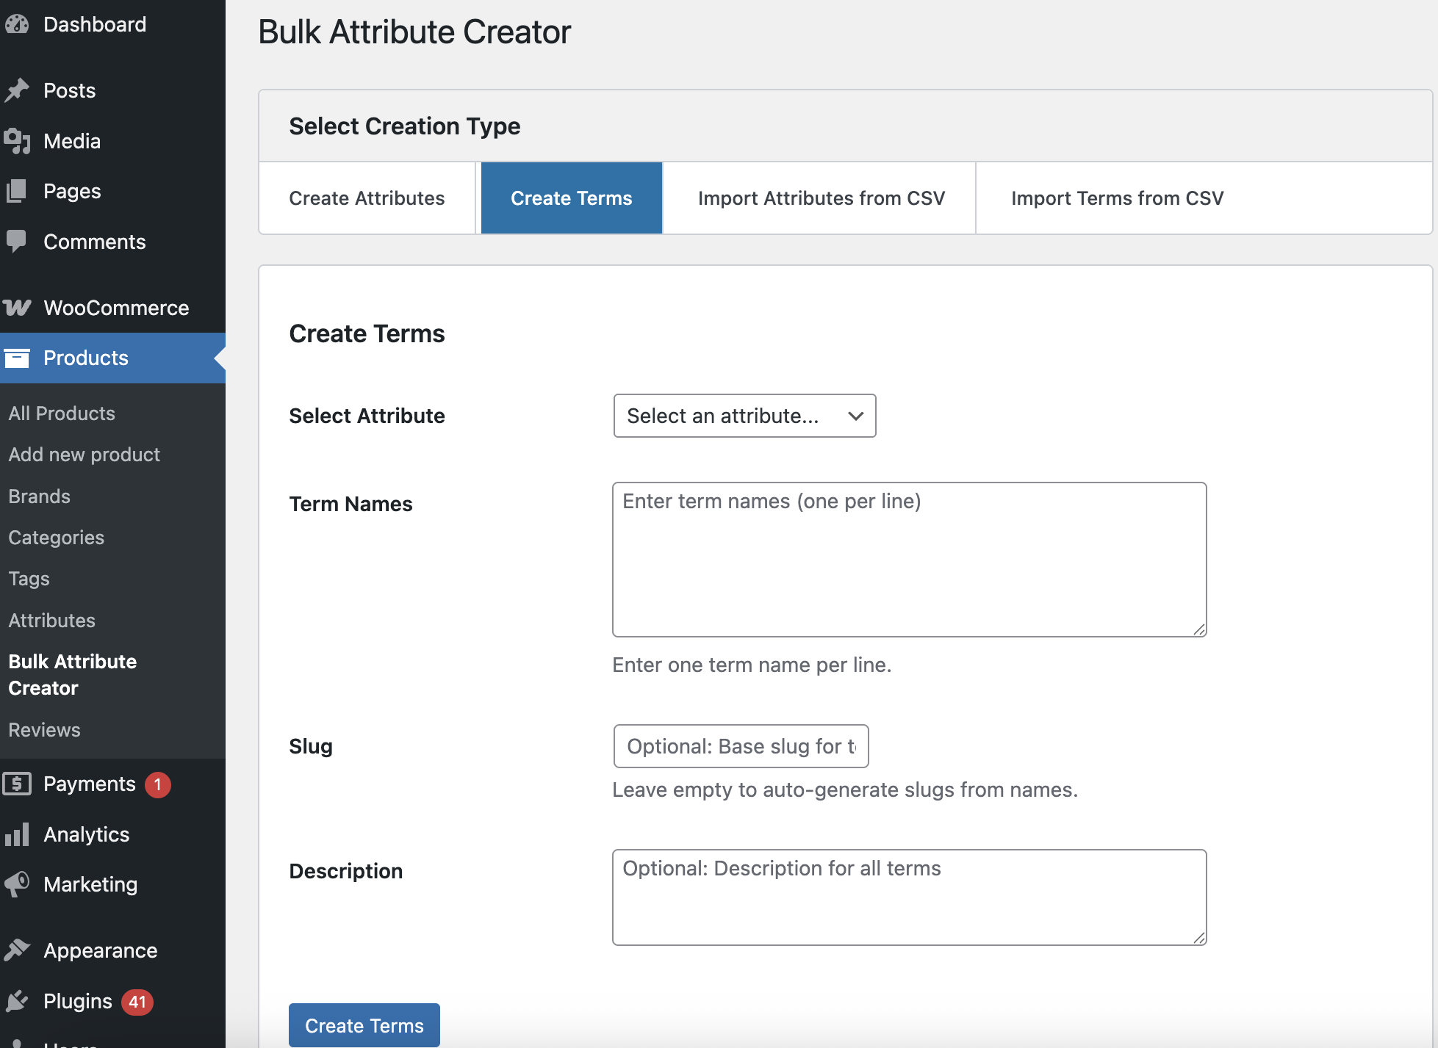Select the Create Terms tab
The width and height of the screenshot is (1438, 1048).
pos(572,198)
